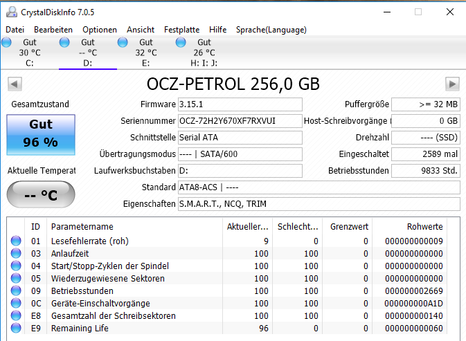Click the Schnittstelle field Serial ATA
The height and width of the screenshot is (341, 466).
pyautogui.click(x=240, y=138)
